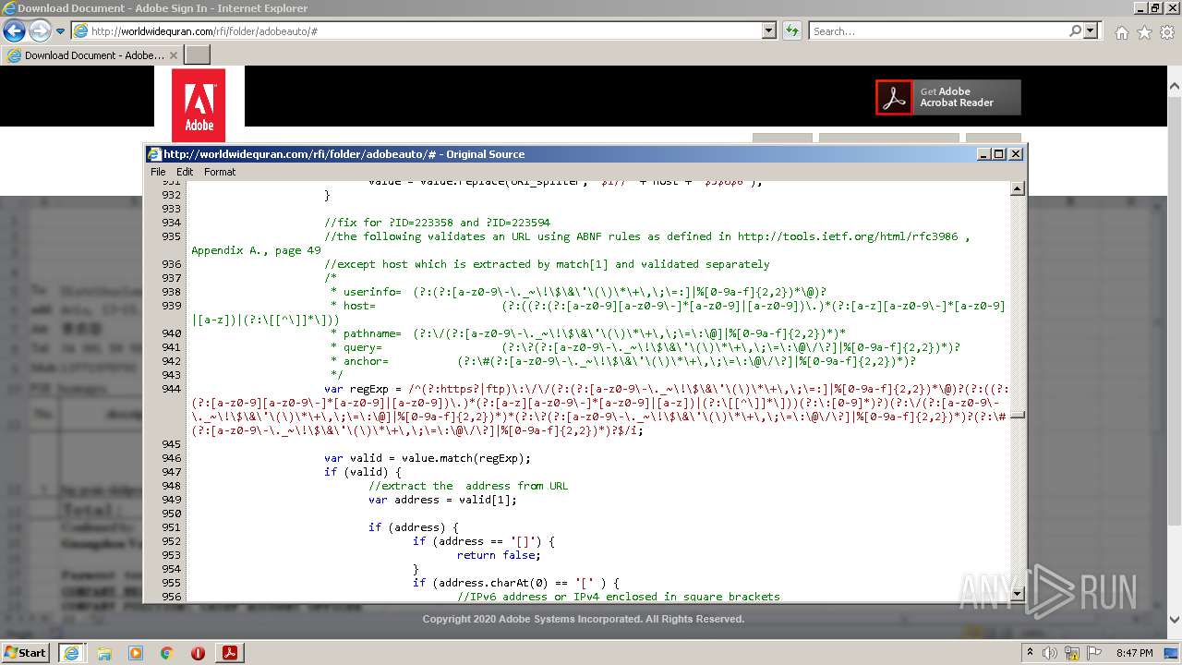
Task: Go back with the IE back arrow
Action: 14,30
